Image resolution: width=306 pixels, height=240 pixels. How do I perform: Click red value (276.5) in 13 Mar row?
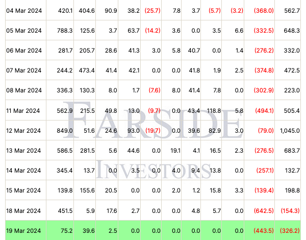coord(264,151)
